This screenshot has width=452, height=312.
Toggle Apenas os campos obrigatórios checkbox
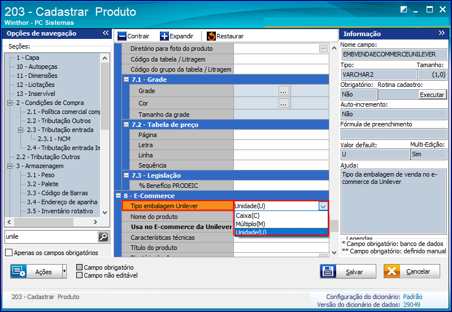coord(9,253)
